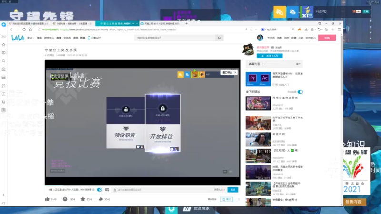The image size is (381, 214).
Task: Click the page vertical scrollbar
Action: [341, 66]
